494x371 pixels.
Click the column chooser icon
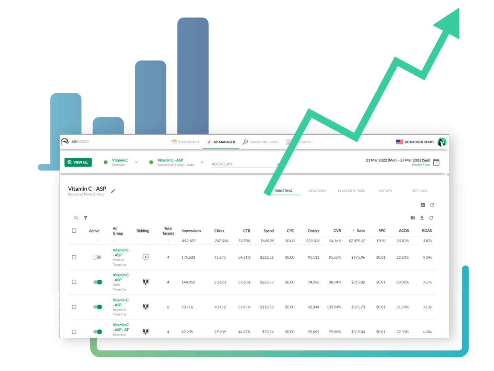pyautogui.click(x=413, y=218)
